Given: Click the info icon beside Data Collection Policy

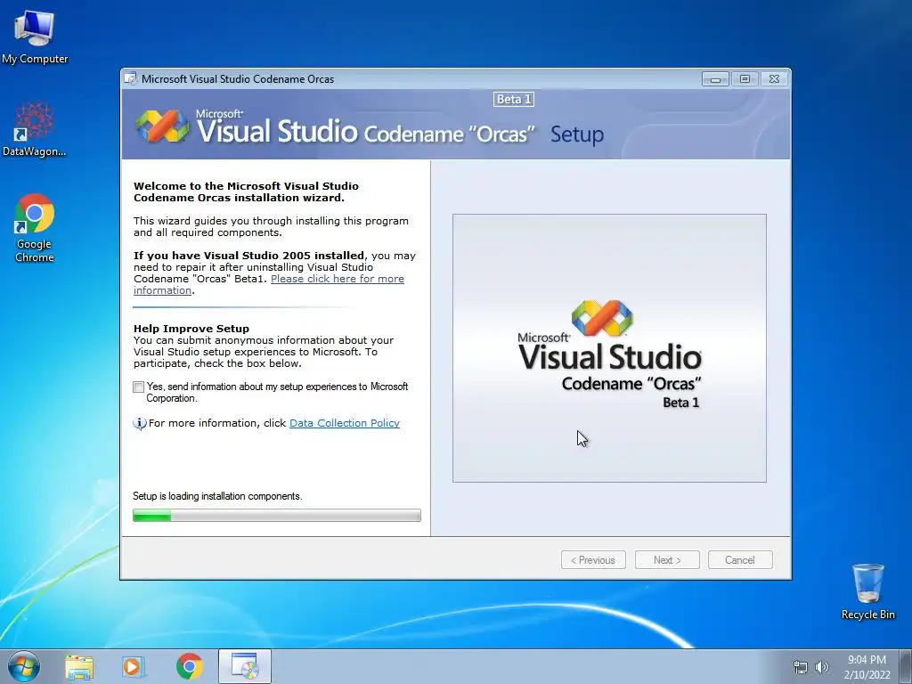Looking at the screenshot, I should click(x=140, y=423).
